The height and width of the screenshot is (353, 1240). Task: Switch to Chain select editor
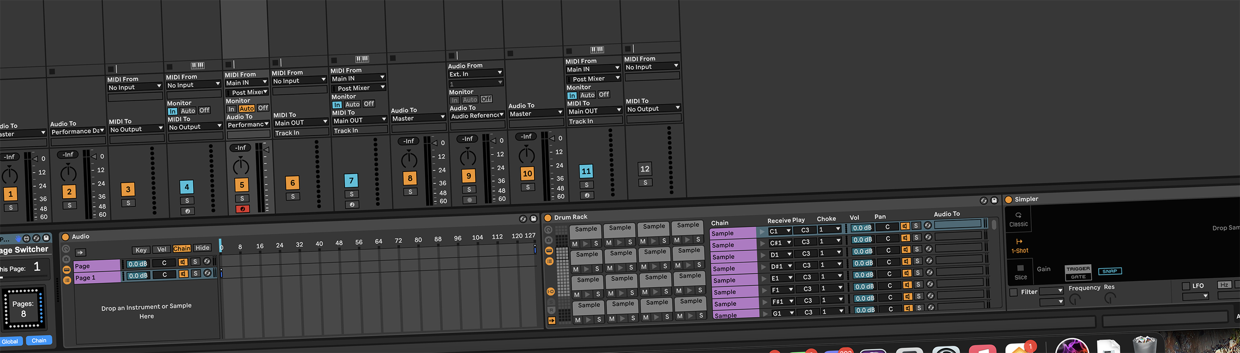coord(182,249)
